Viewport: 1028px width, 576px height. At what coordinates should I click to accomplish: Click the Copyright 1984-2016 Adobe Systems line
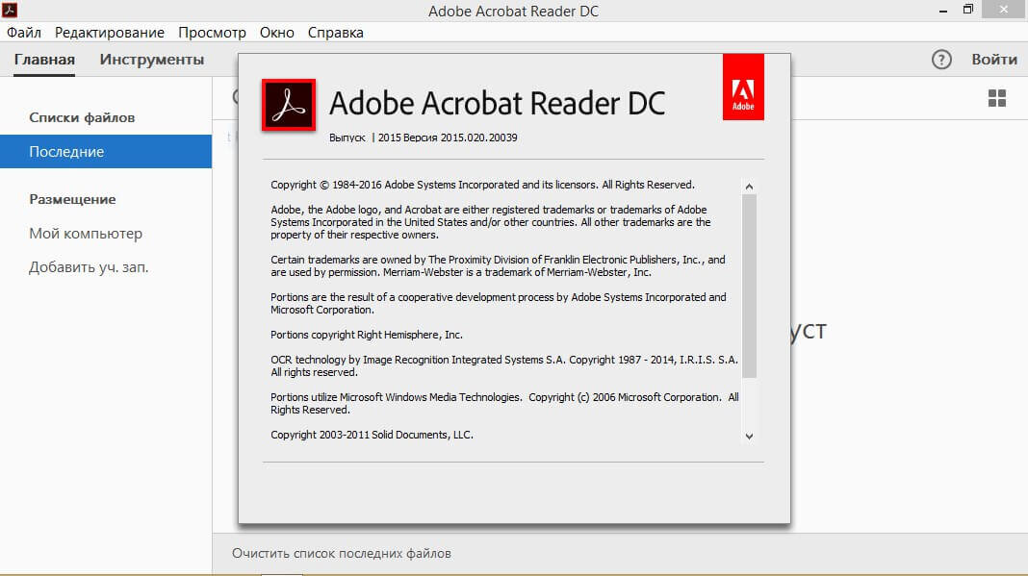pyautogui.click(x=482, y=185)
